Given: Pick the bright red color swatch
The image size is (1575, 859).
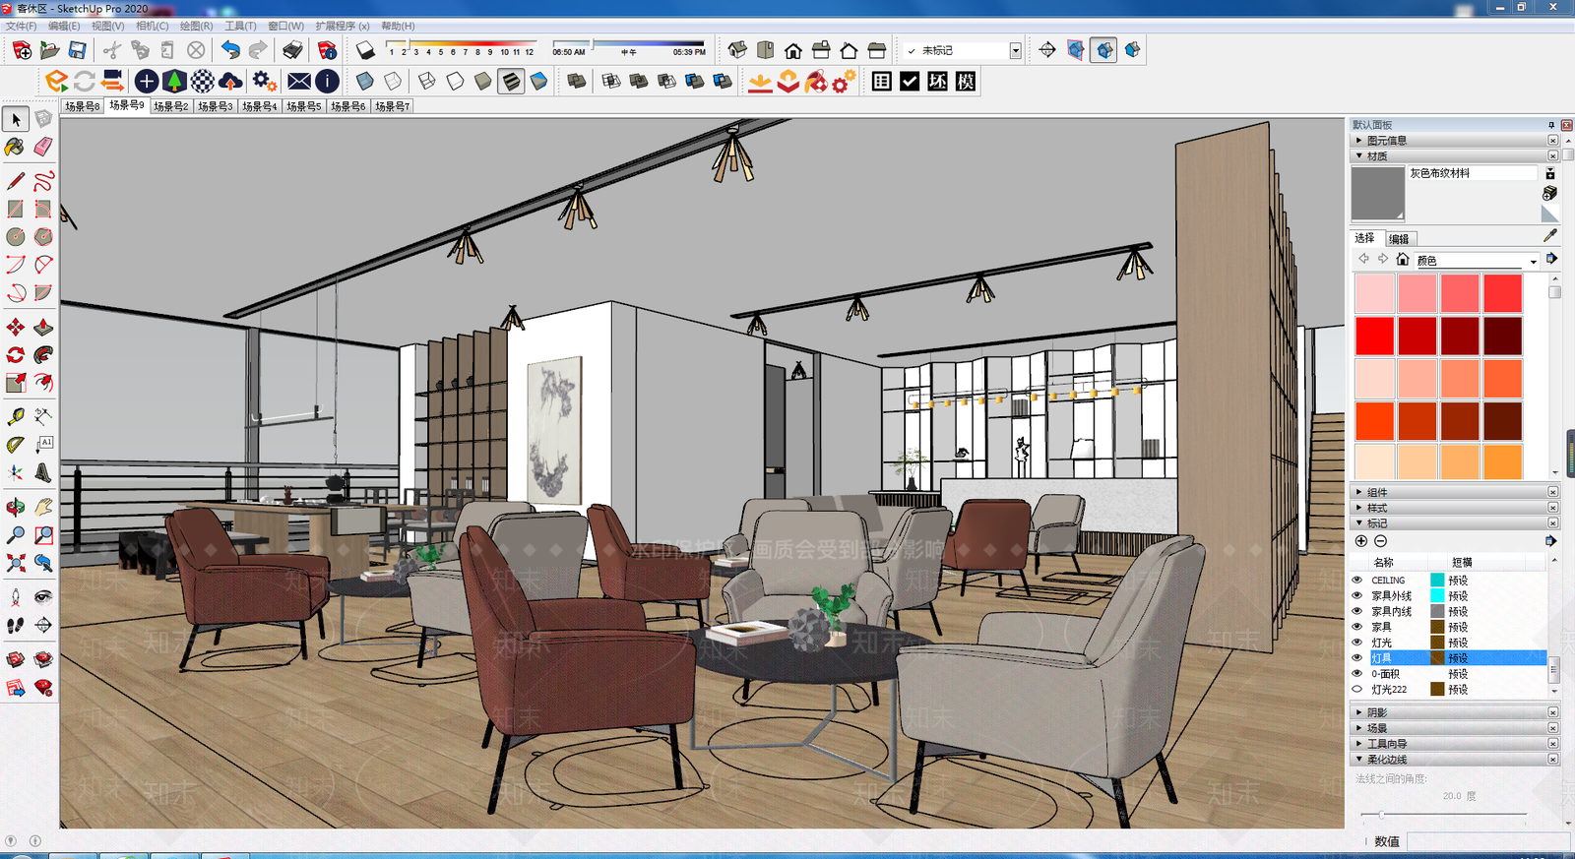Looking at the screenshot, I should (x=1375, y=337).
